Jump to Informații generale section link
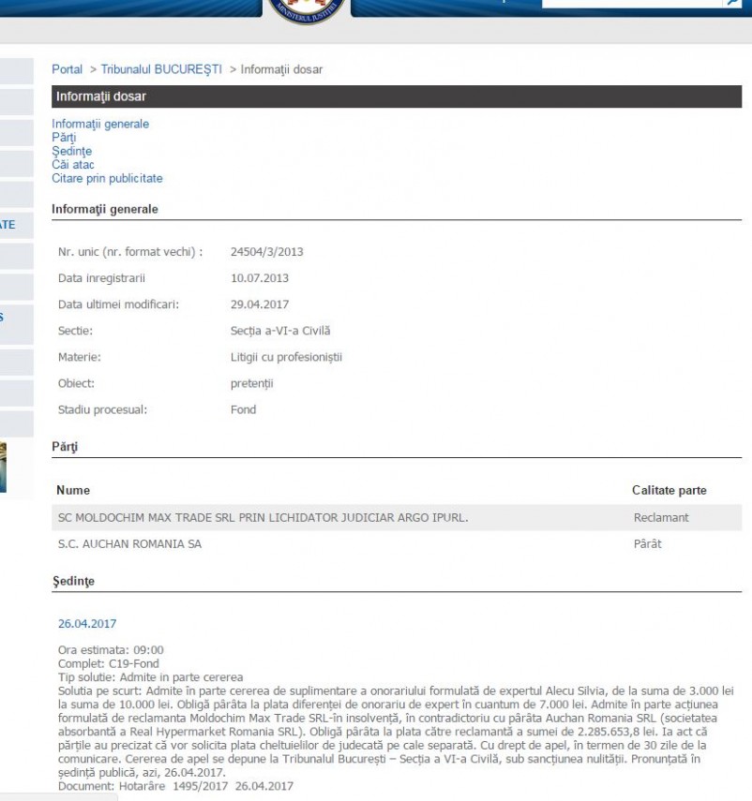 click(x=100, y=124)
